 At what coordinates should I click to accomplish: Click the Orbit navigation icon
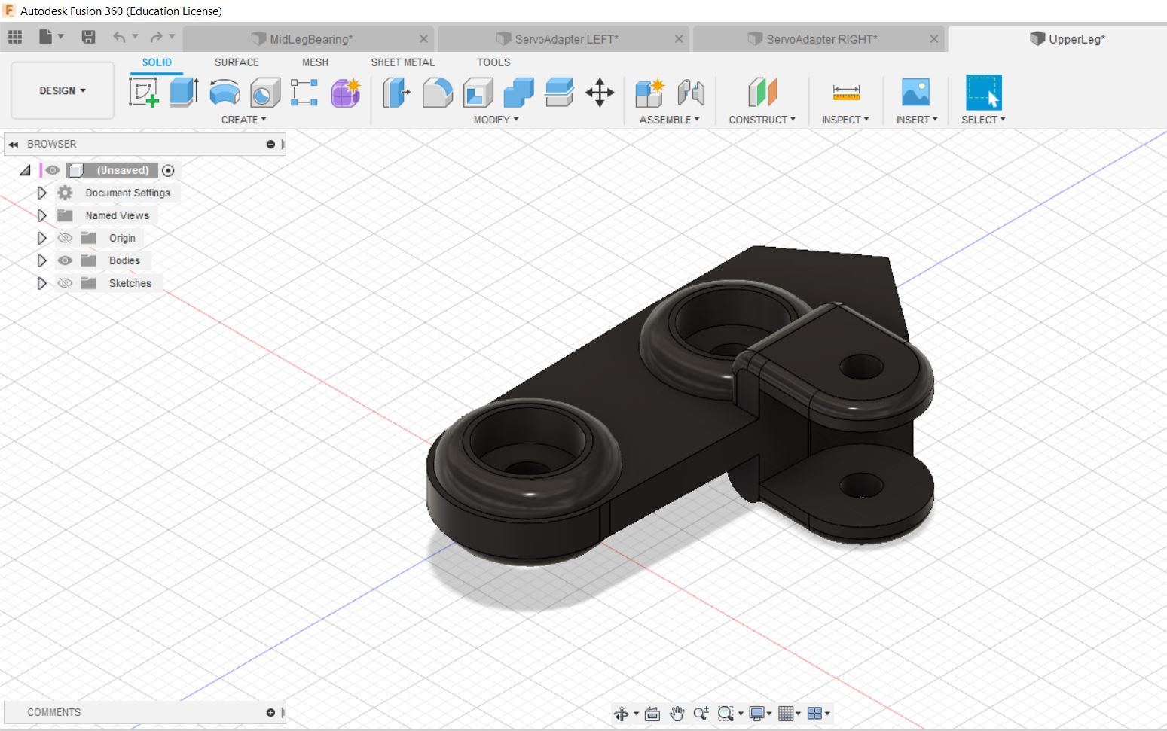pyautogui.click(x=622, y=714)
